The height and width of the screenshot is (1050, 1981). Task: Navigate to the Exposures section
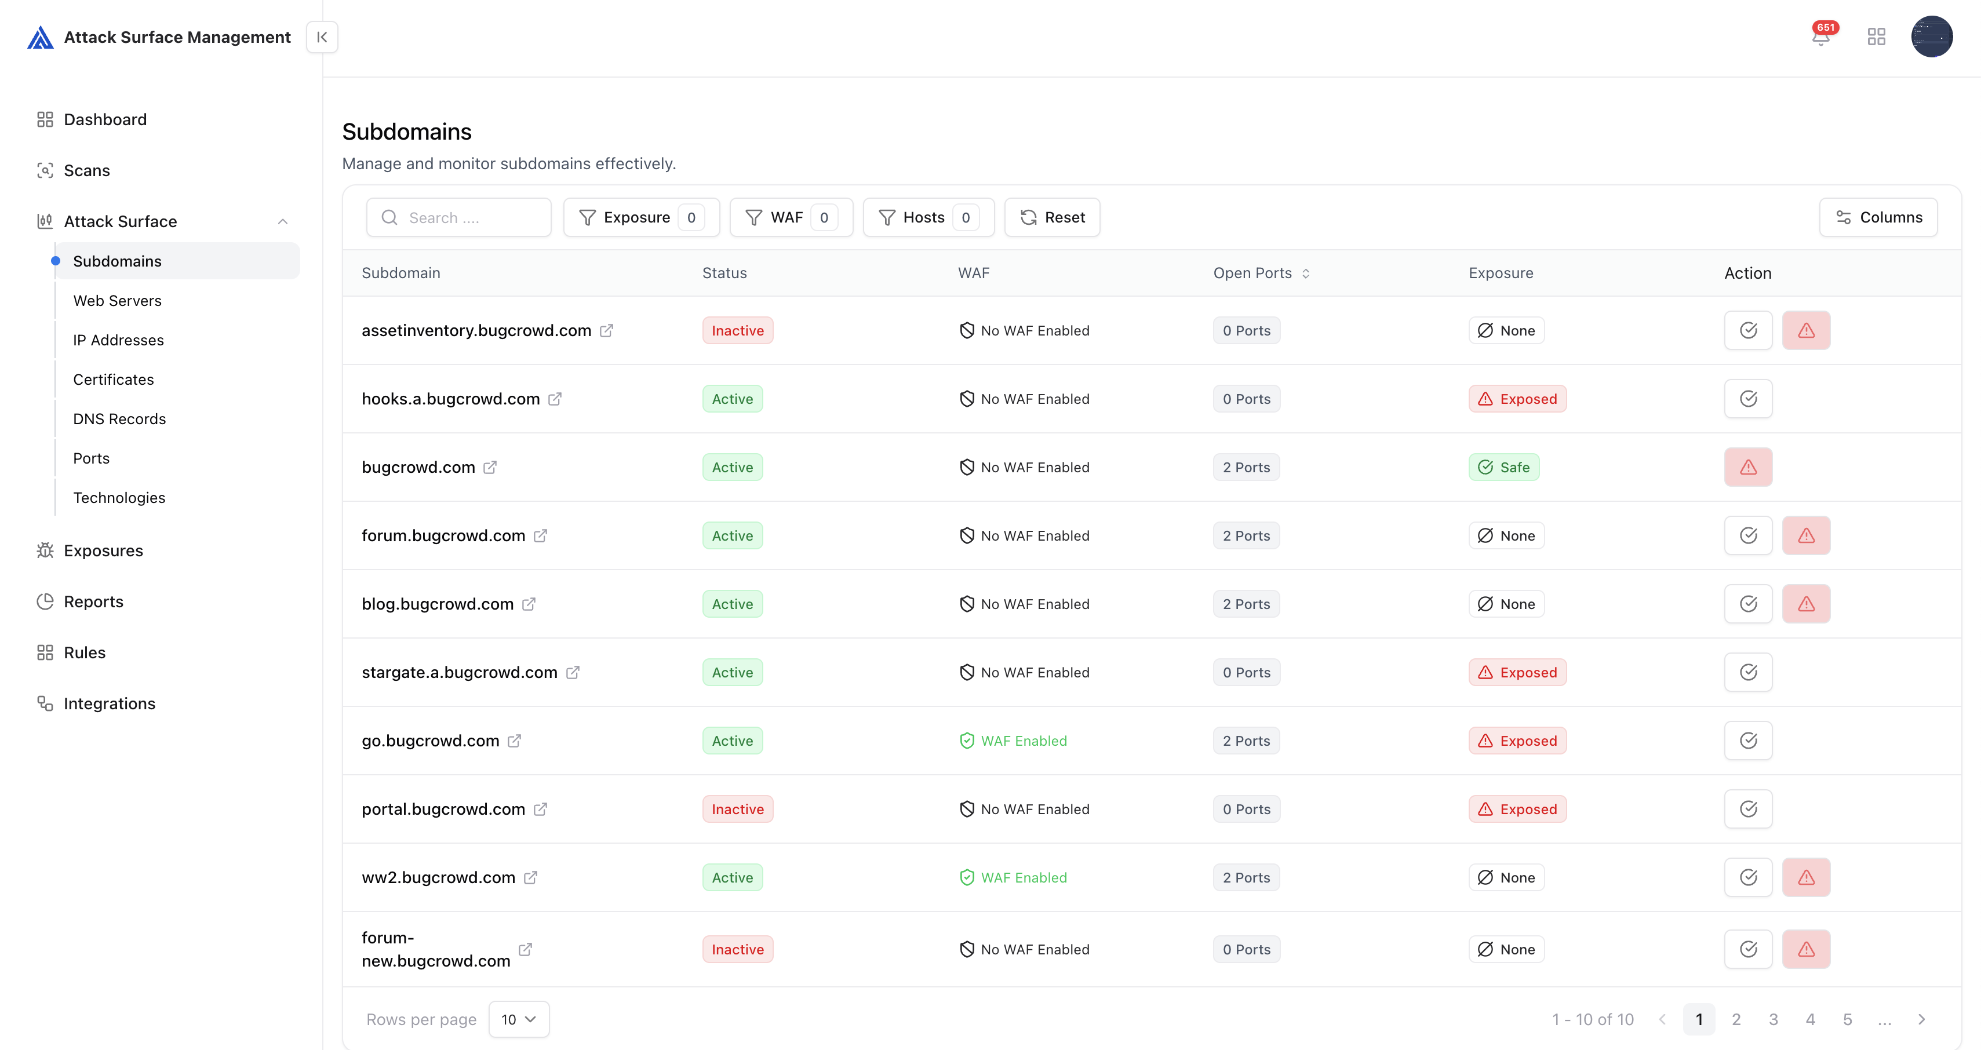[103, 550]
